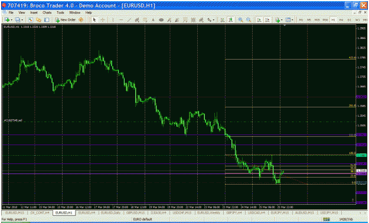
Task: Switch to the DX_CONT,H4 chart tab
Action: [40, 212]
